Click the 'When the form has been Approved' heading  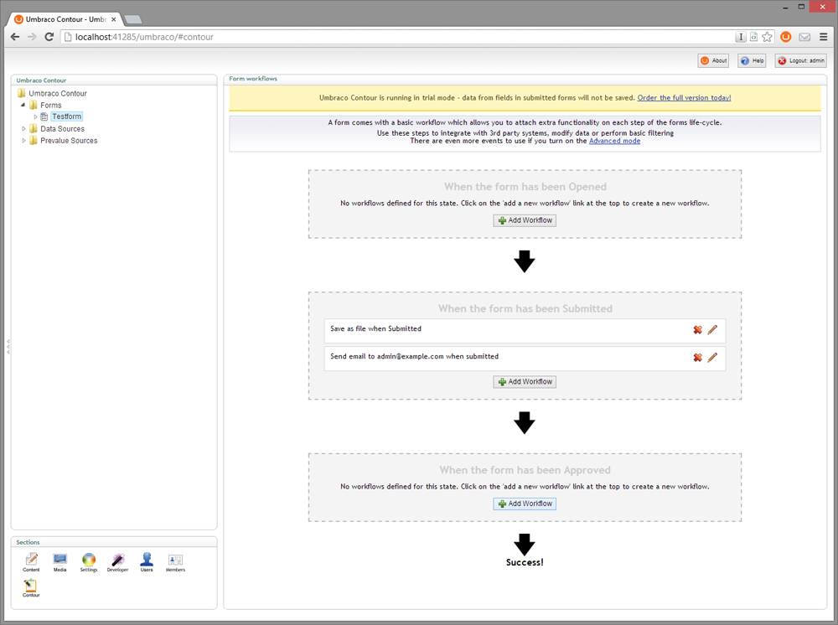(525, 470)
